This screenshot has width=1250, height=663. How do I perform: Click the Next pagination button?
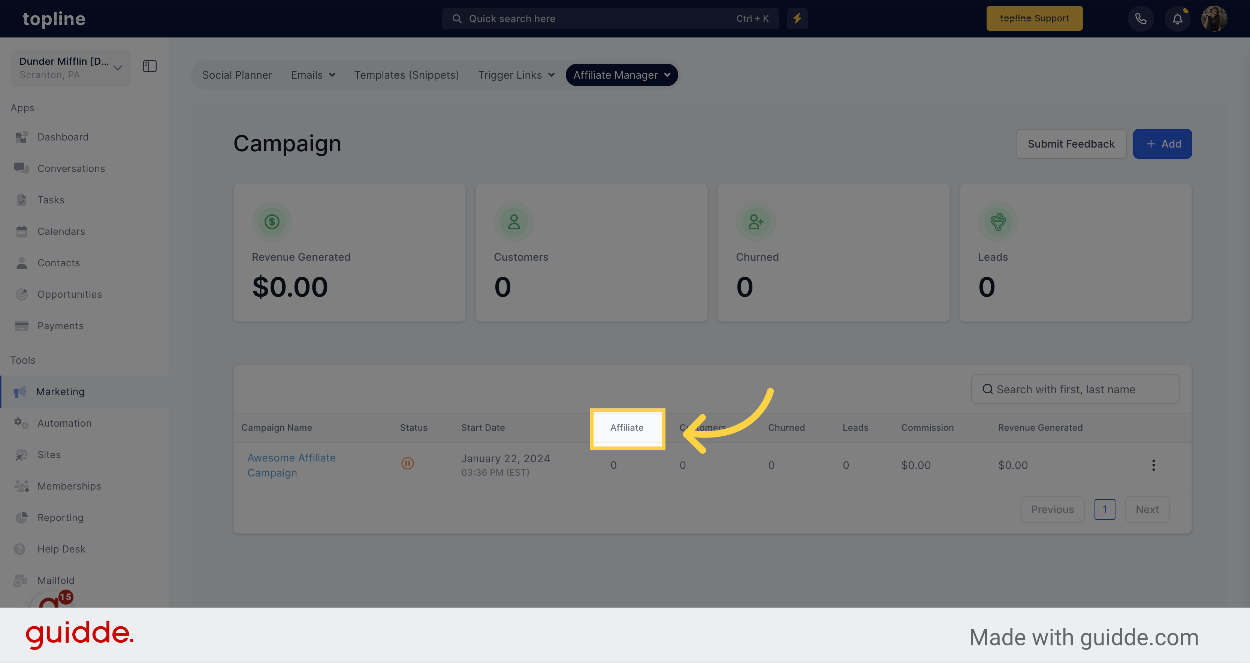pyautogui.click(x=1147, y=509)
